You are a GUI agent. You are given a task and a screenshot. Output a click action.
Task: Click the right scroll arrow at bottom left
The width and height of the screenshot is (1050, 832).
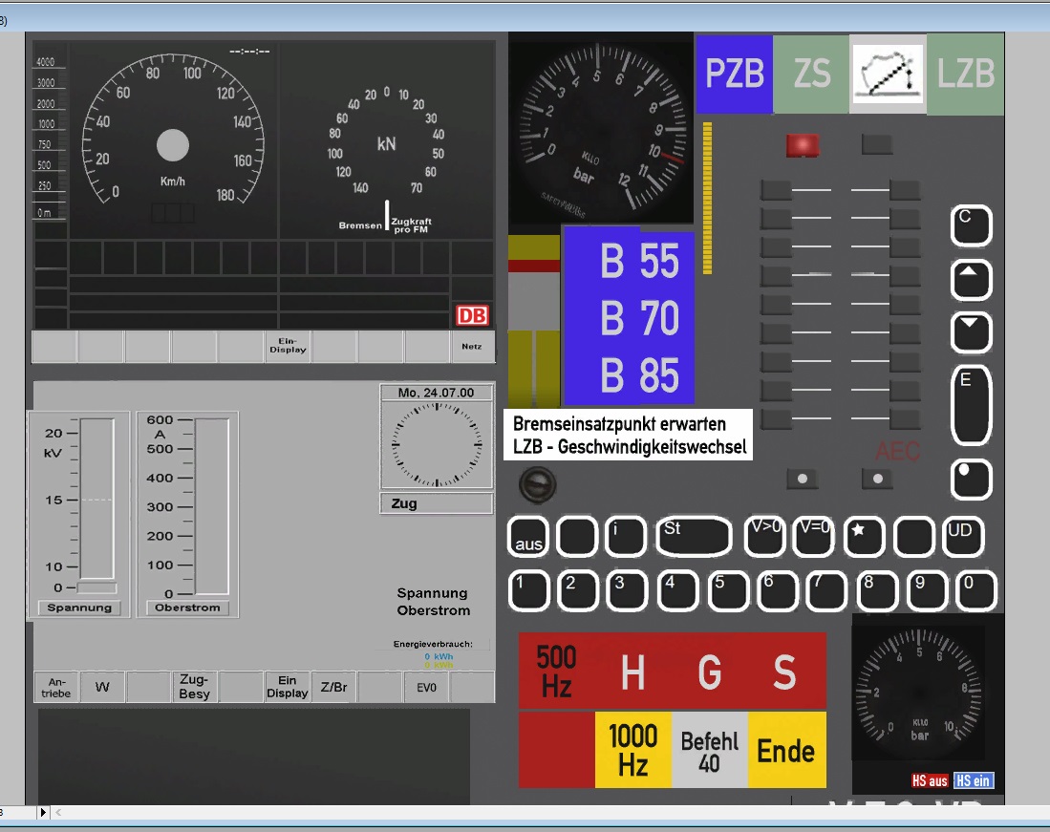click(43, 812)
